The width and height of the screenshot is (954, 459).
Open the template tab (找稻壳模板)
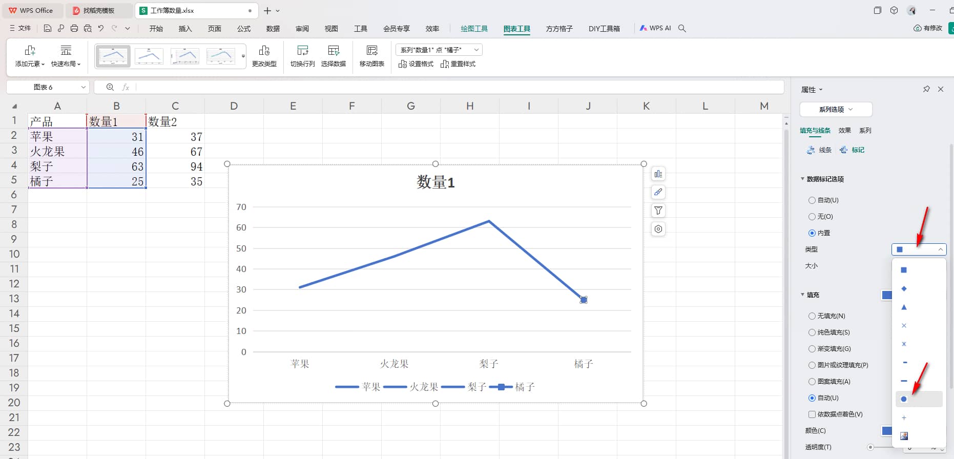[x=99, y=10]
